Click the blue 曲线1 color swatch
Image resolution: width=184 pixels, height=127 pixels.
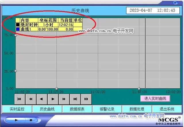tap(18, 29)
